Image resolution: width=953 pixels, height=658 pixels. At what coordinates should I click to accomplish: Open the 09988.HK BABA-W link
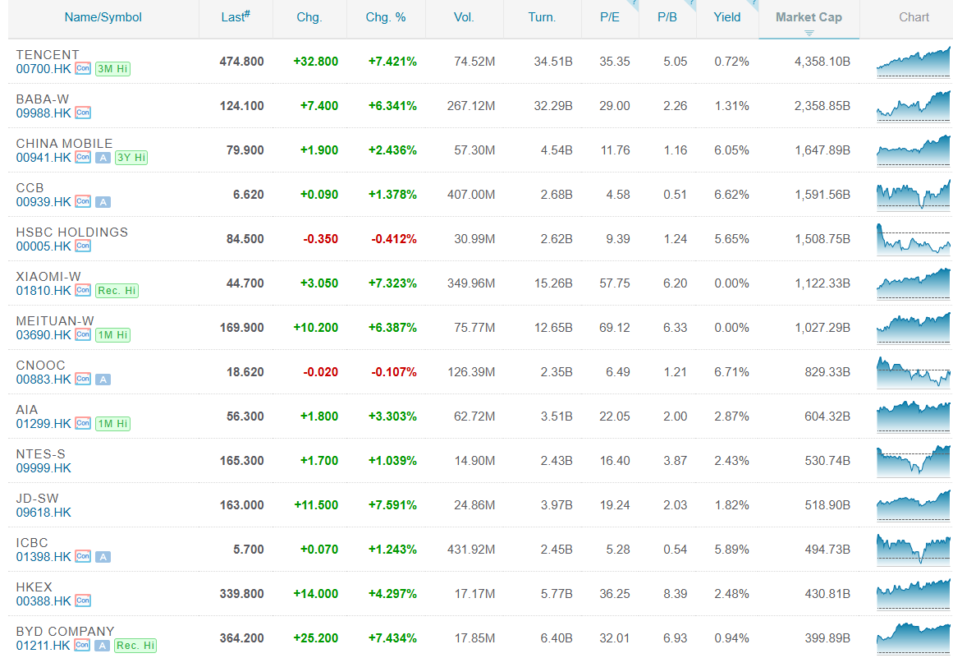coord(44,113)
